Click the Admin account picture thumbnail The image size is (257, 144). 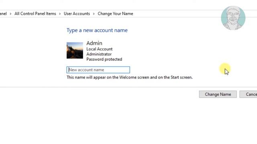tap(75, 50)
